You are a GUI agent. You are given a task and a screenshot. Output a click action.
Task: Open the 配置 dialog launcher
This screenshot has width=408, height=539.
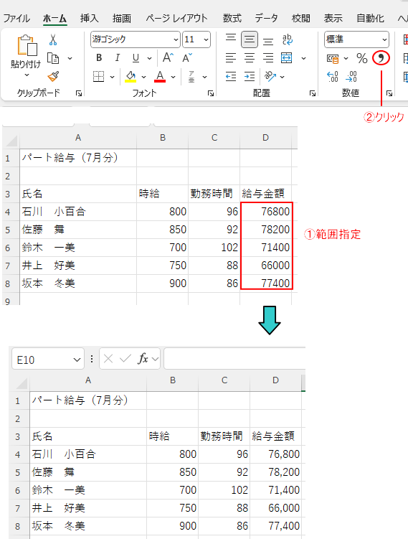312,93
